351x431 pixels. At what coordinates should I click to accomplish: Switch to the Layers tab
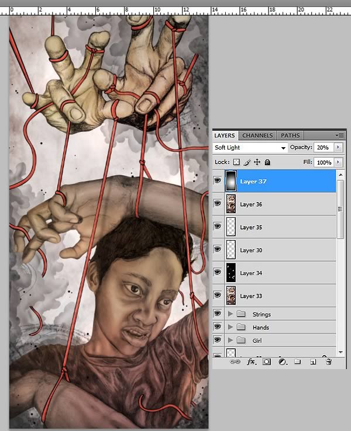(225, 135)
